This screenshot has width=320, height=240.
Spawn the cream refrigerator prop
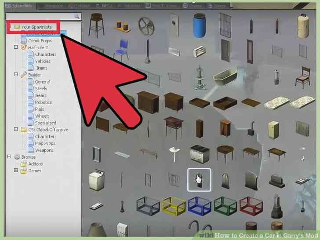(273, 130)
